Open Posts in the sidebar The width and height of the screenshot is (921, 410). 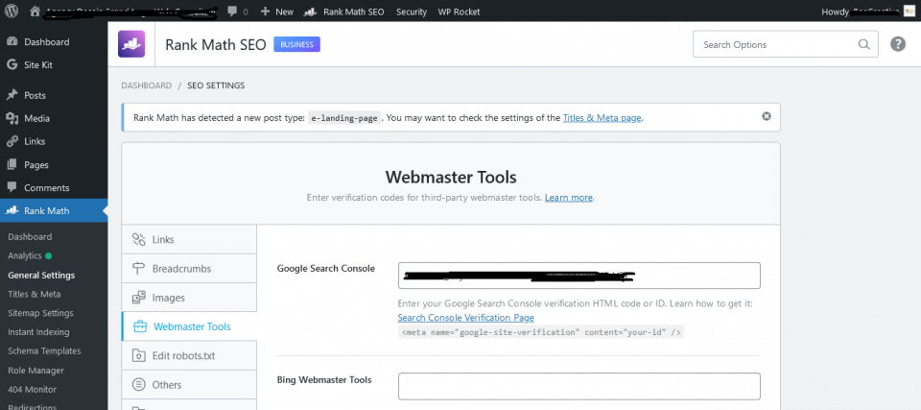click(54, 95)
